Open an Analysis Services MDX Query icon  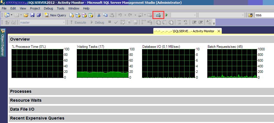pyautogui.click(x=78, y=15)
